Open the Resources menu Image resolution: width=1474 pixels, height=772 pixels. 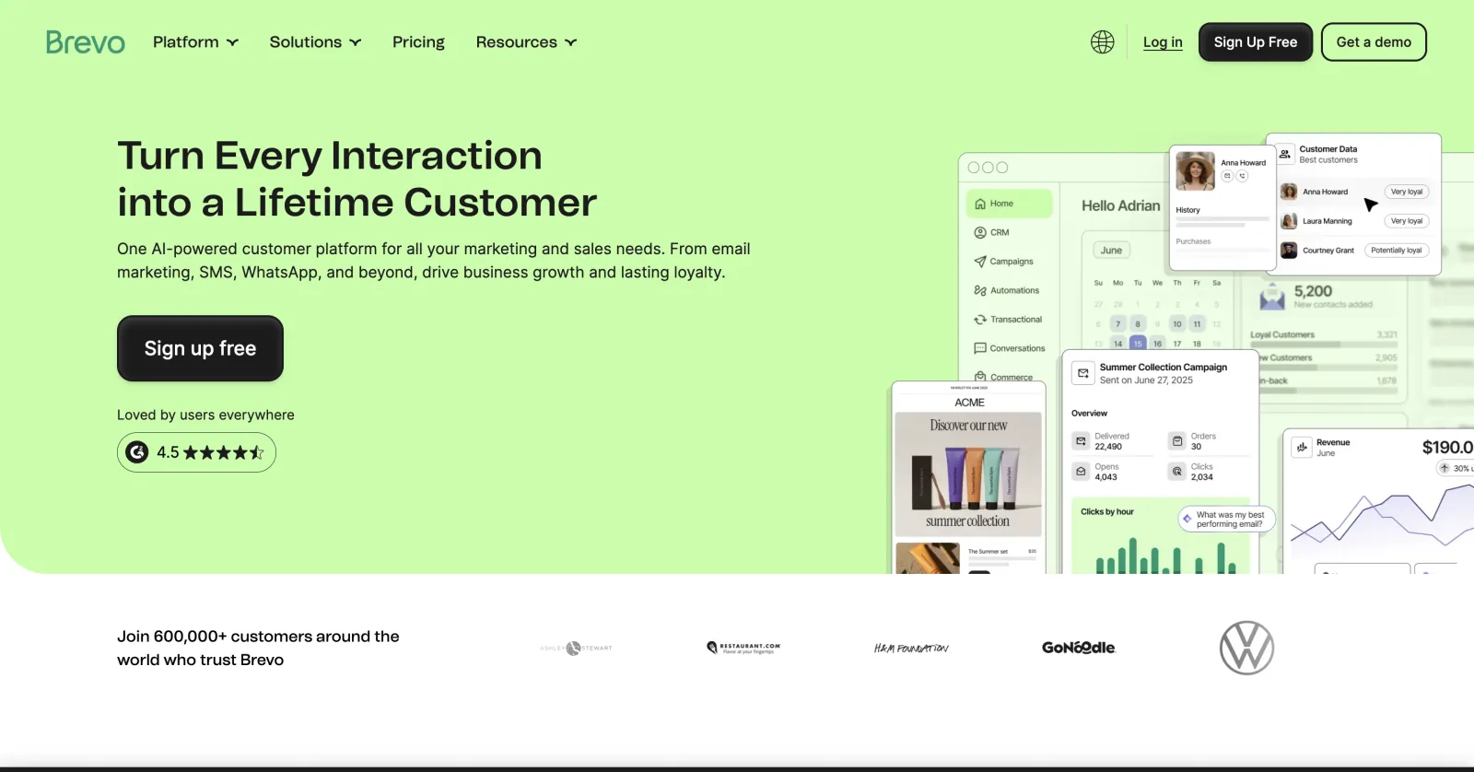526,42
